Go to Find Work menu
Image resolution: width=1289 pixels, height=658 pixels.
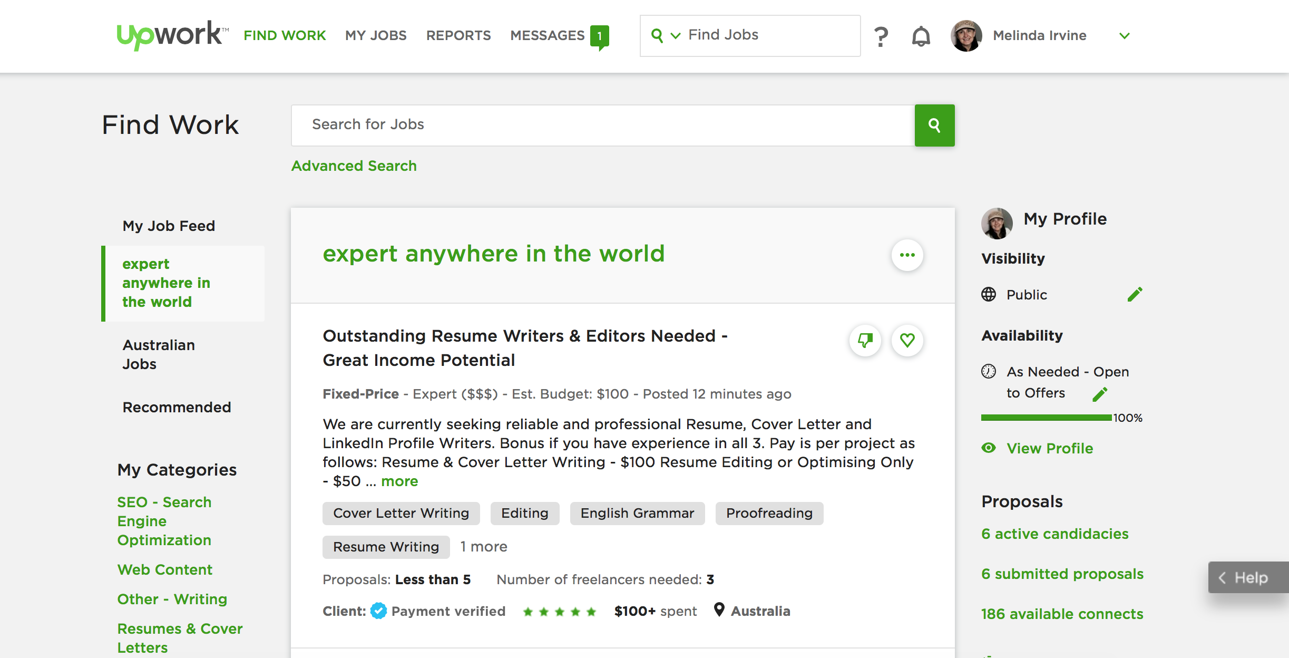point(285,35)
